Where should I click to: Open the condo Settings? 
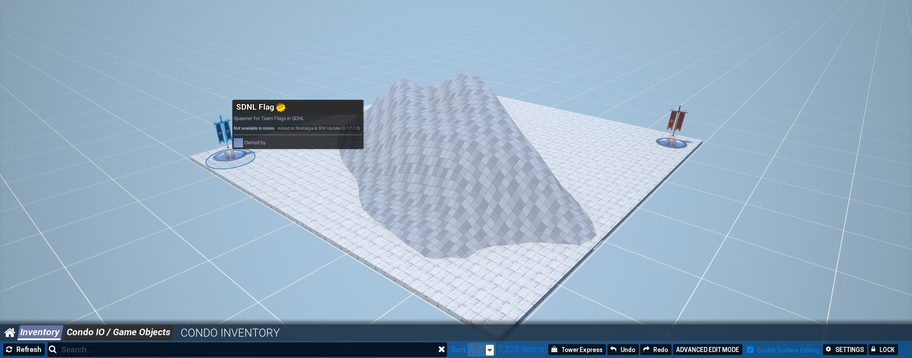[x=845, y=349]
